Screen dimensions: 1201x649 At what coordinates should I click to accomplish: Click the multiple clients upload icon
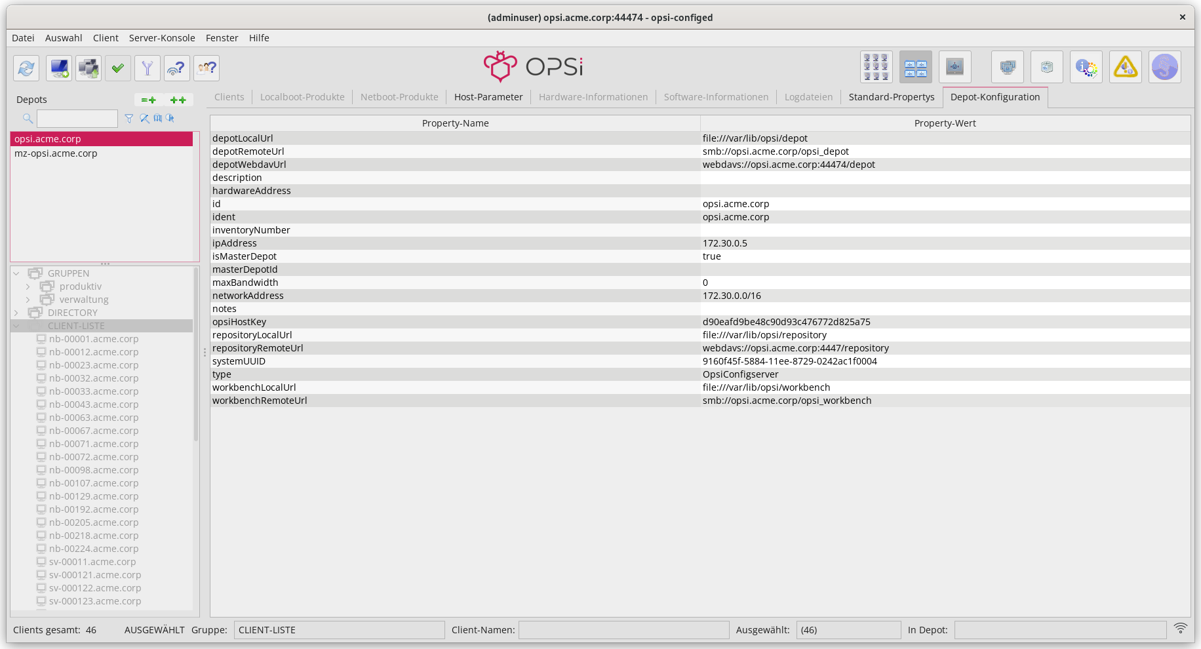pos(89,68)
